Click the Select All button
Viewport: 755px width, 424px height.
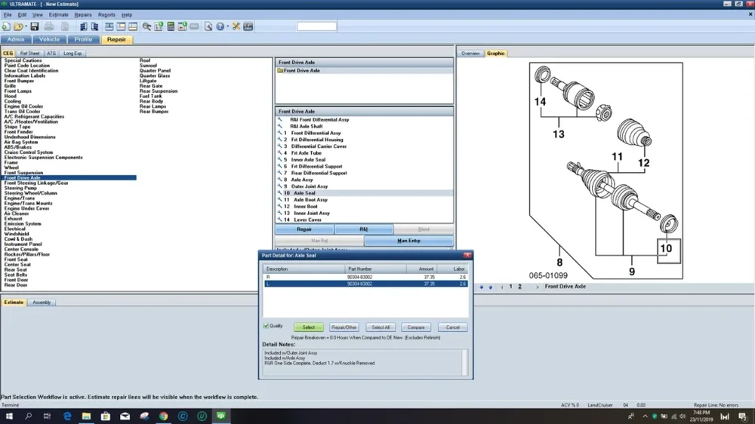point(381,327)
